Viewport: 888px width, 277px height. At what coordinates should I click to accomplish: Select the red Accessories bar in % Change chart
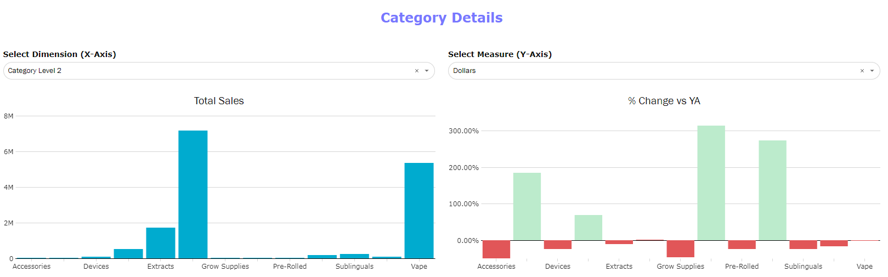pos(496,249)
